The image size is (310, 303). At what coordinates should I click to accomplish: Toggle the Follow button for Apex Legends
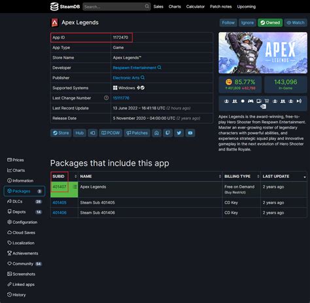tap(228, 23)
